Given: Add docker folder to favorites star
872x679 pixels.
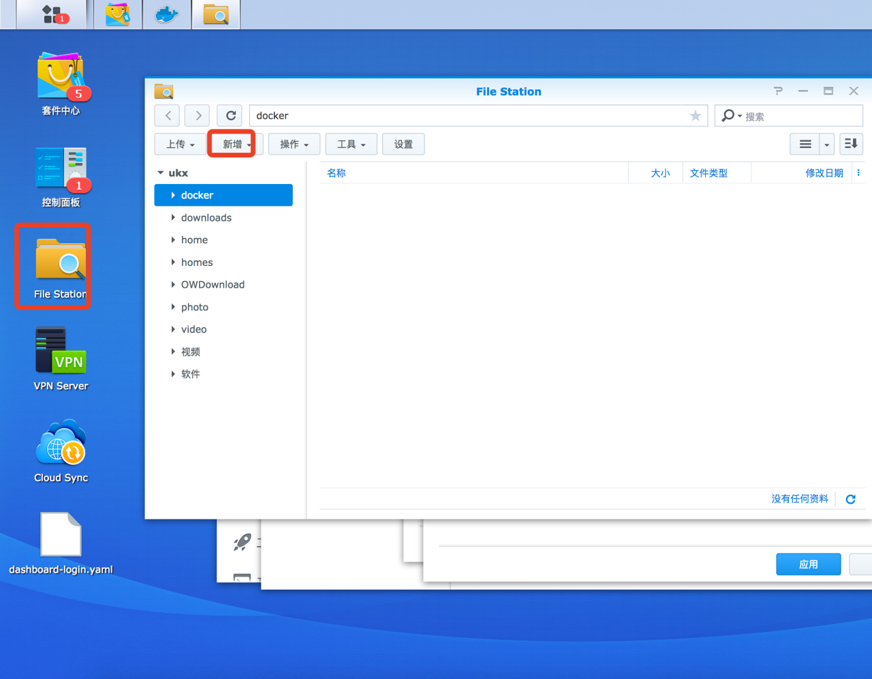Looking at the screenshot, I should click(695, 116).
